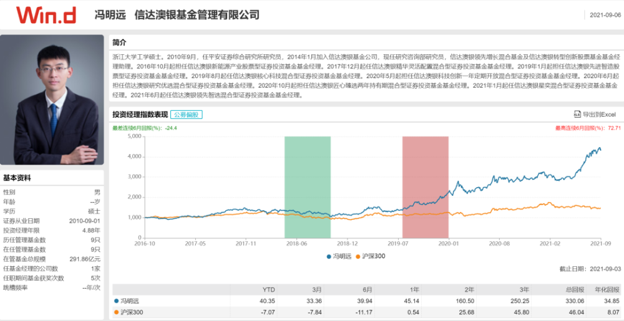Screen dimensions: 624x321
Task: Click chart x-axis label 2016-10
Action: click(145, 242)
